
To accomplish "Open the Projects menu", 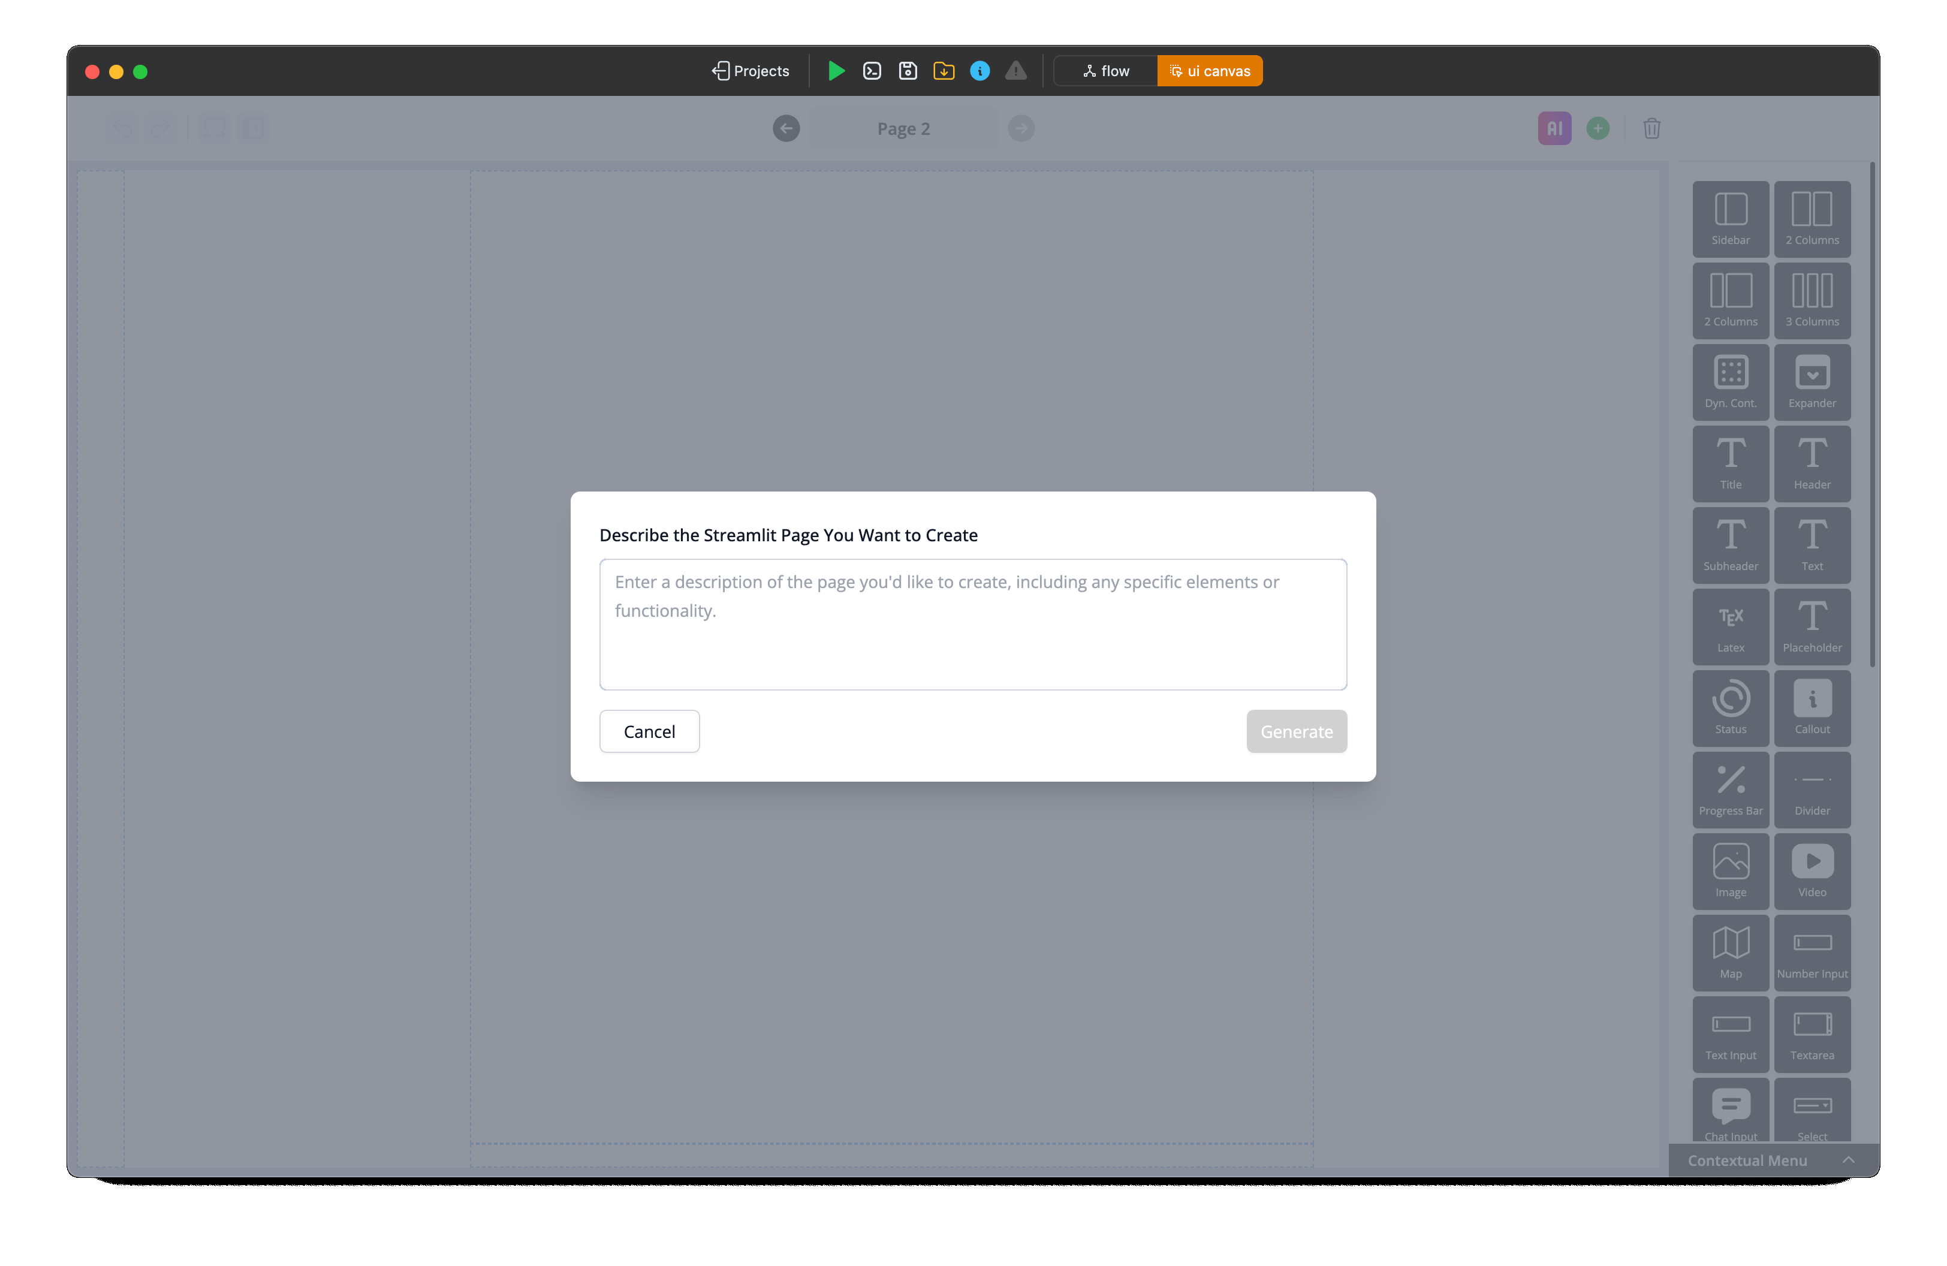I will (x=750, y=71).
